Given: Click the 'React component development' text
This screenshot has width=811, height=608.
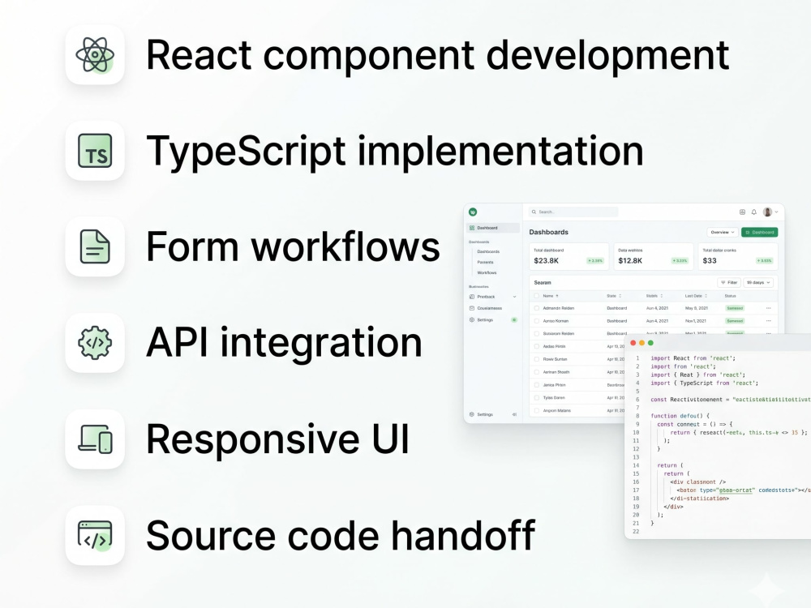Looking at the screenshot, I should point(438,55).
